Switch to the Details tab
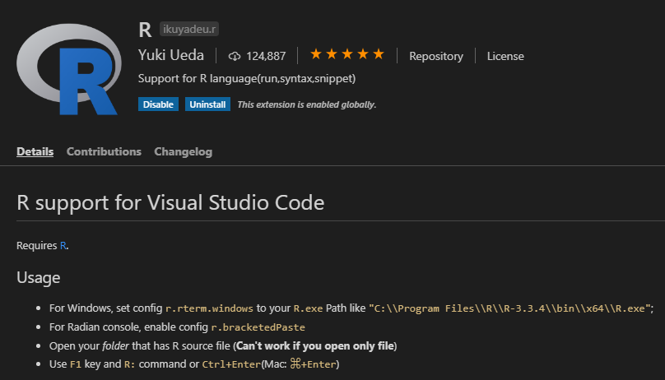The height and width of the screenshot is (380, 665). pyautogui.click(x=35, y=151)
